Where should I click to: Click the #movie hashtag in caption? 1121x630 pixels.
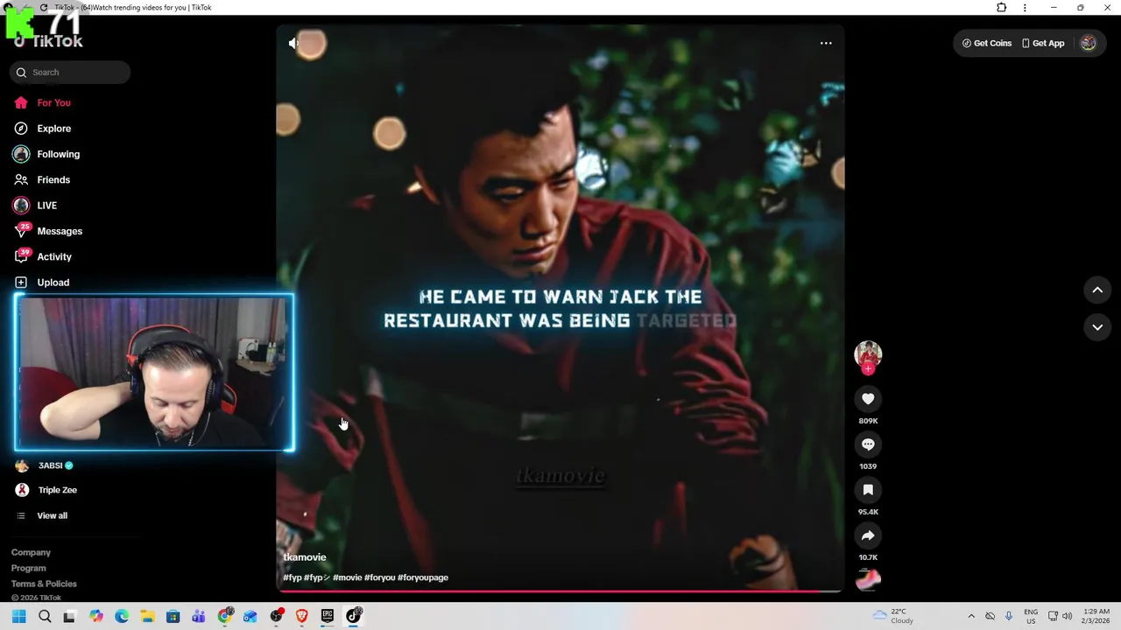coord(347,577)
